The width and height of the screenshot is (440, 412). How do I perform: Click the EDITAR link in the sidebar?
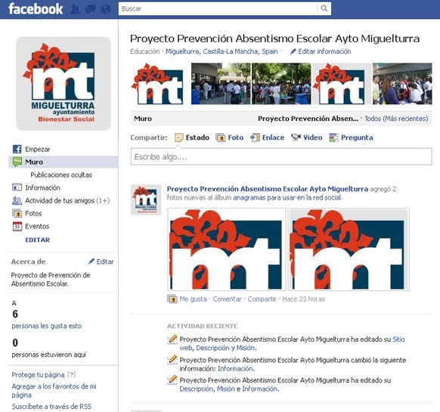[x=37, y=240]
